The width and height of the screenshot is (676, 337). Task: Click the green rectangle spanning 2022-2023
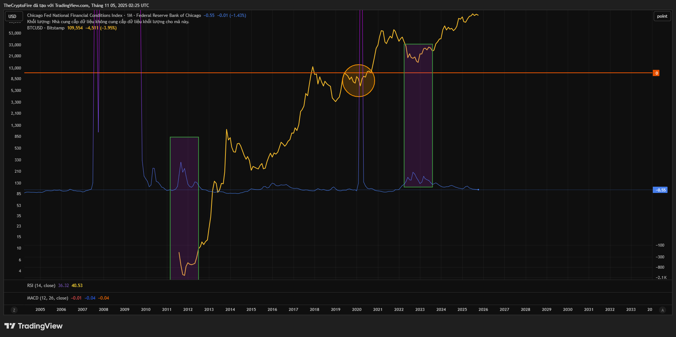point(418,116)
